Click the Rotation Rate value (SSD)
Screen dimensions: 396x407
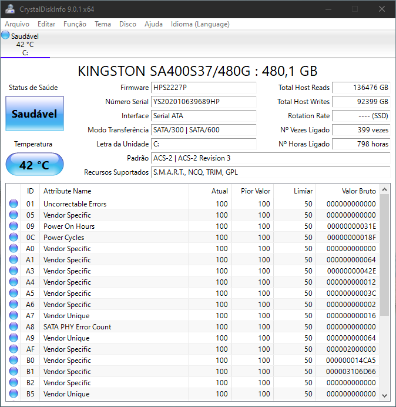[x=361, y=116]
